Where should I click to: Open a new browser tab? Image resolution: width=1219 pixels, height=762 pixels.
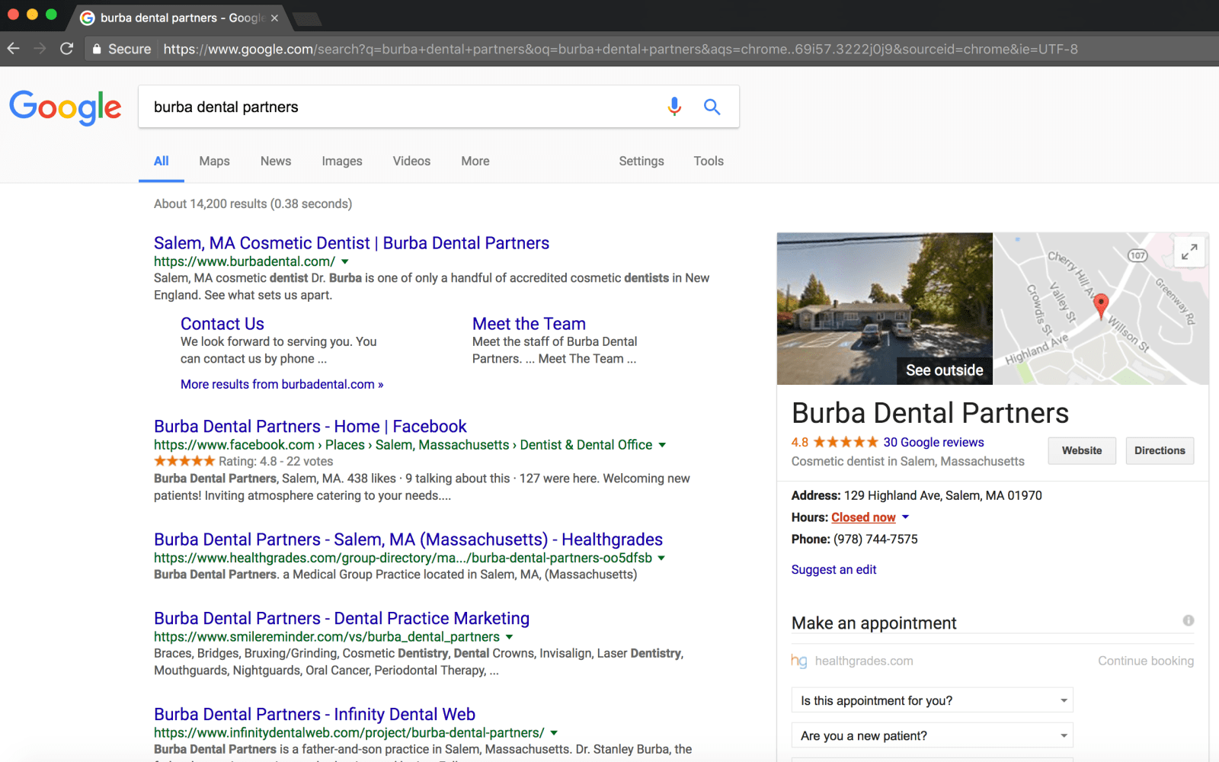(306, 18)
